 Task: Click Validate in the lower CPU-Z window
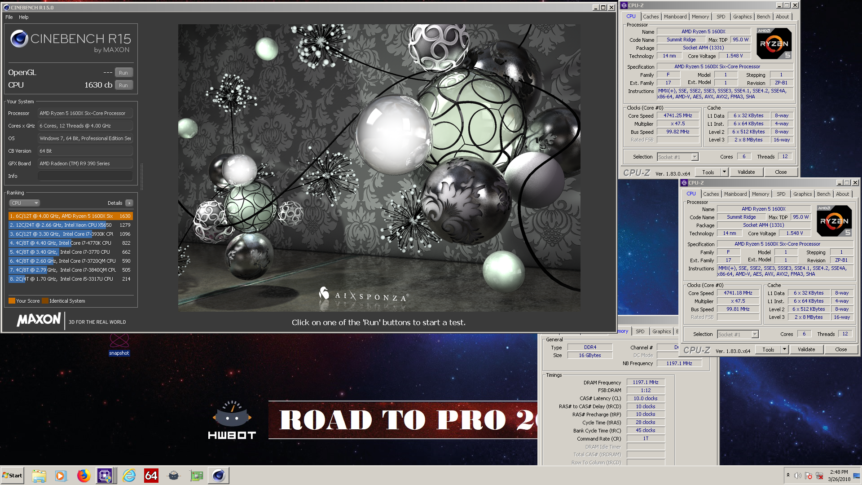point(806,349)
